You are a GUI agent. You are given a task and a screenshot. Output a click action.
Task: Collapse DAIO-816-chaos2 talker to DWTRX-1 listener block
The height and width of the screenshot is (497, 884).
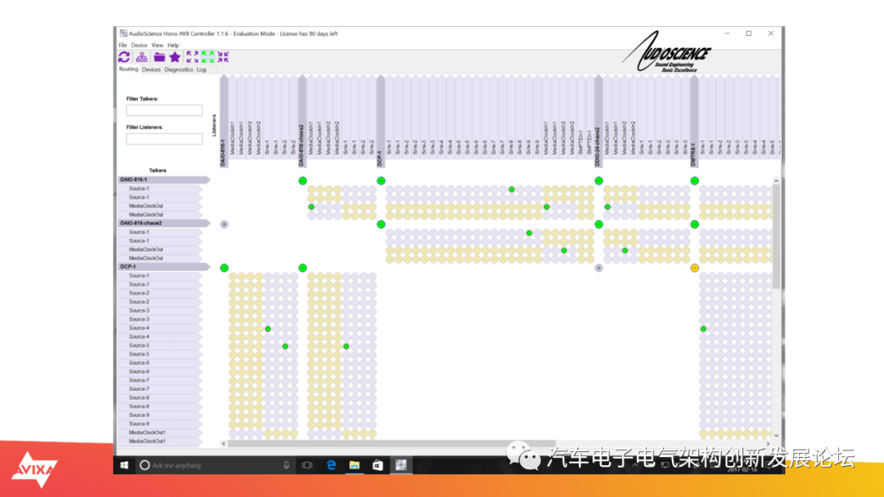pyautogui.click(x=695, y=224)
